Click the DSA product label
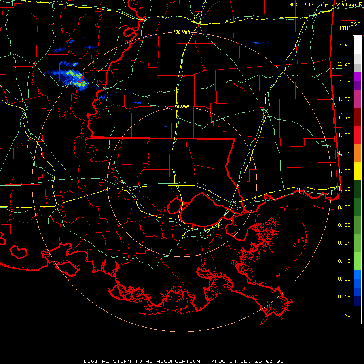 pyautogui.click(x=356, y=24)
